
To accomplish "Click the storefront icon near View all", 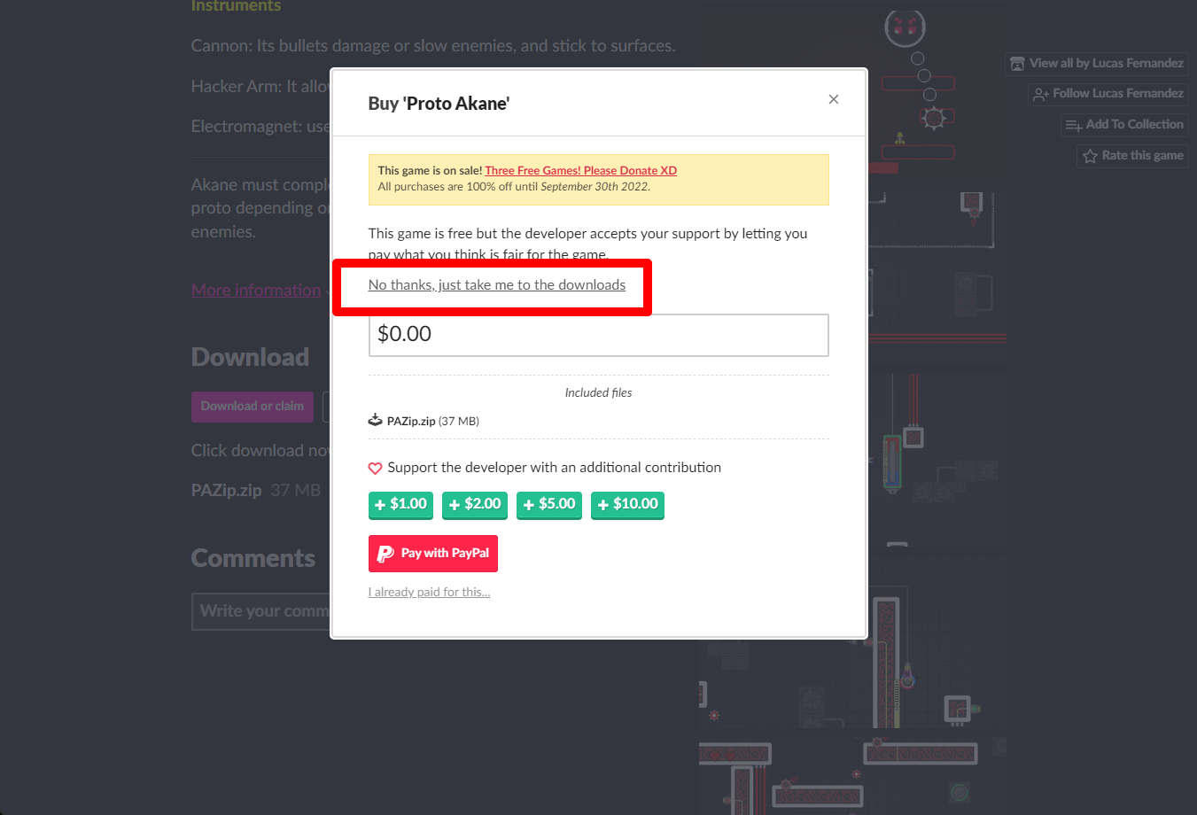I will click(x=1018, y=64).
